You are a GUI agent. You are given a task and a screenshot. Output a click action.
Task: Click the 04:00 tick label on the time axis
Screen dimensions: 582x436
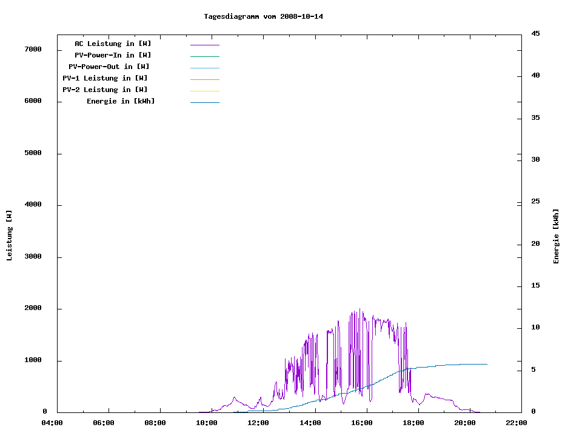(x=52, y=423)
